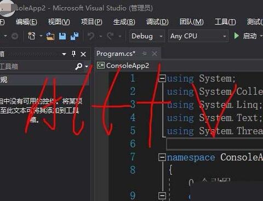Open the 工具(T) menu
263x201 pixels.
tap(225, 22)
